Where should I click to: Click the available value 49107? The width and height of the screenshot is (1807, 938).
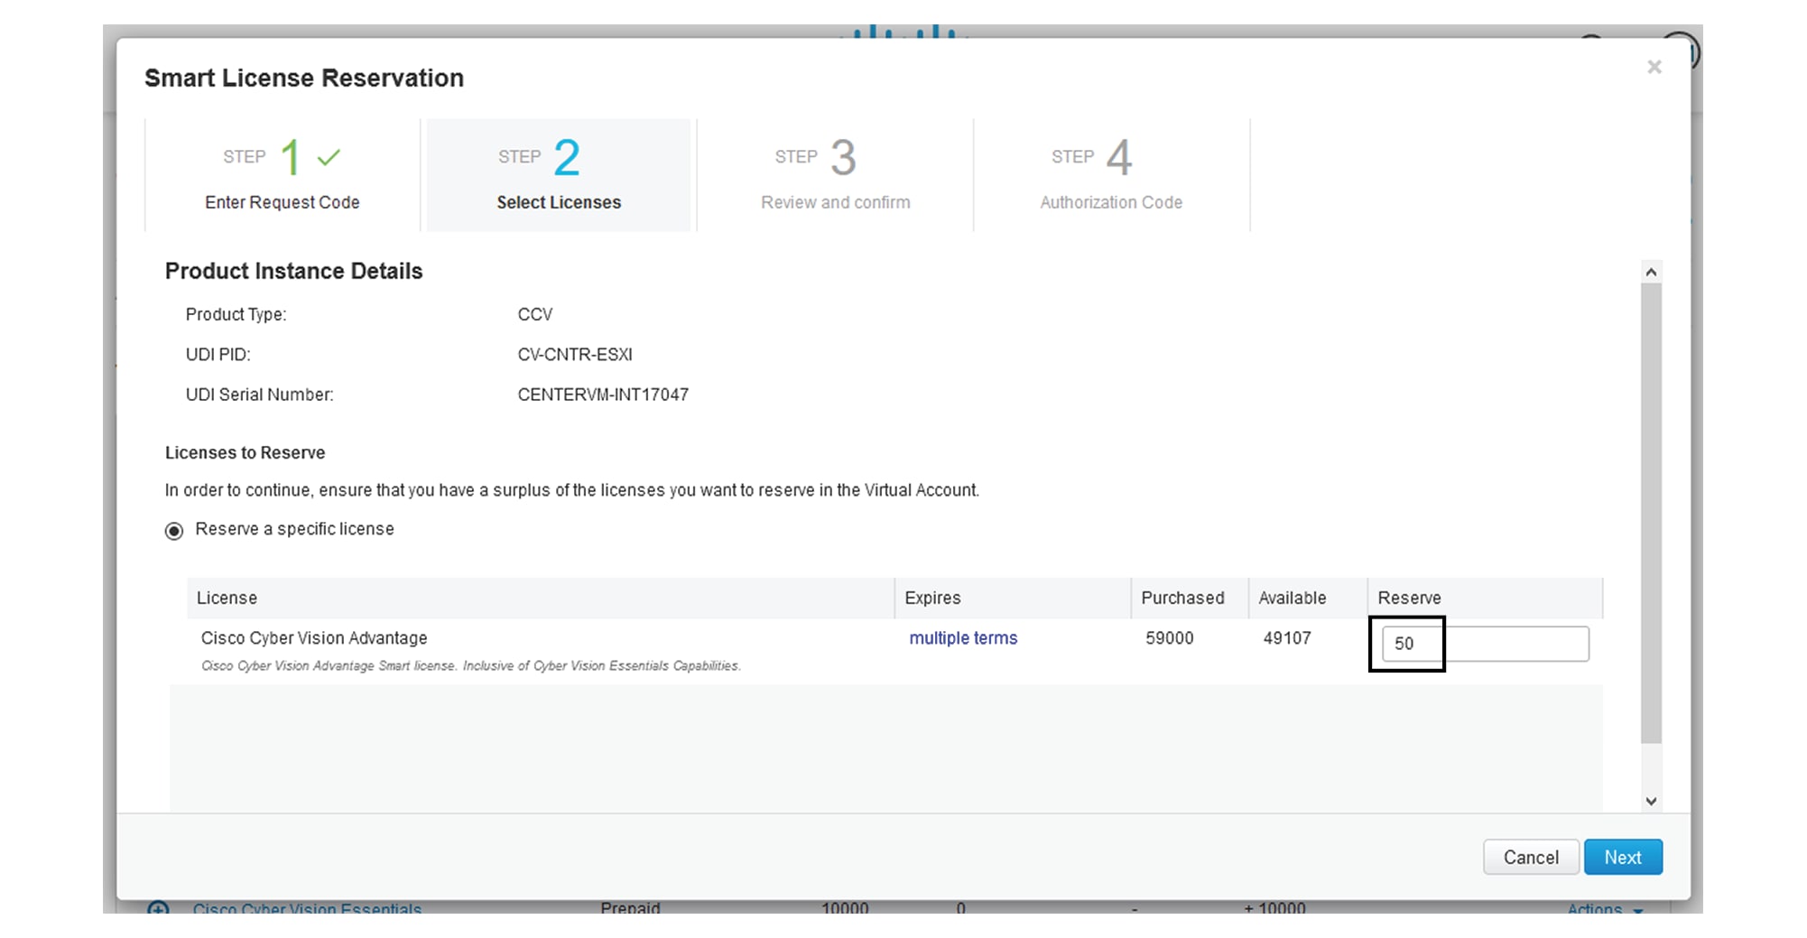[x=1287, y=638]
